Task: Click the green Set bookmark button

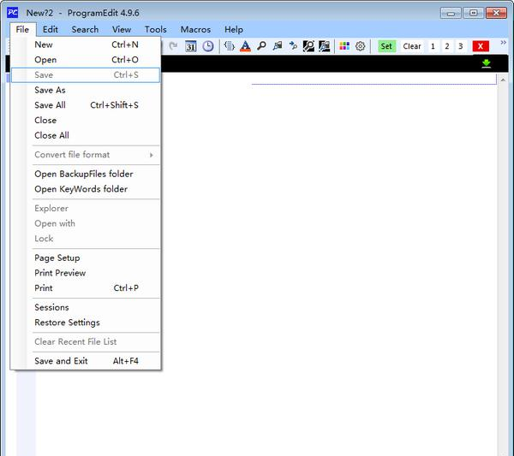Action: pyautogui.click(x=386, y=46)
